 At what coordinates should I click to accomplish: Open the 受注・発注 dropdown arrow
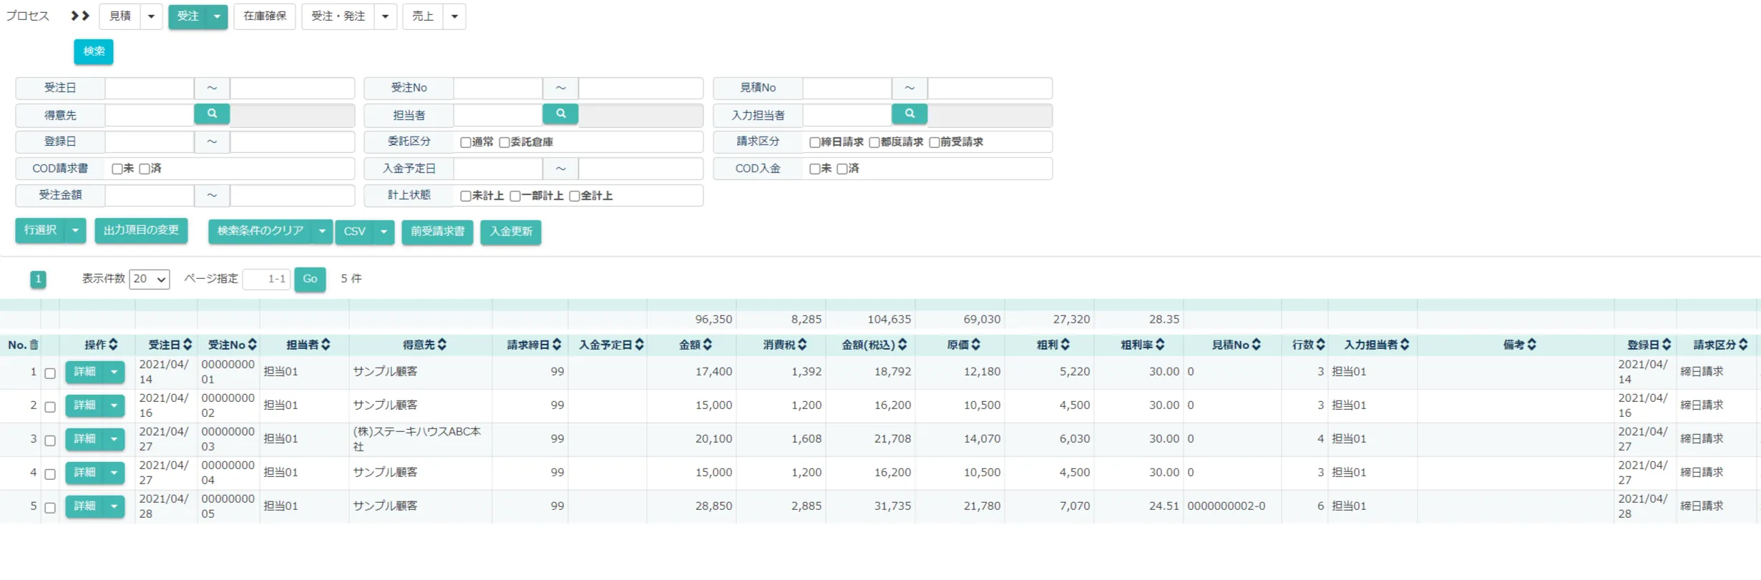pyautogui.click(x=385, y=16)
